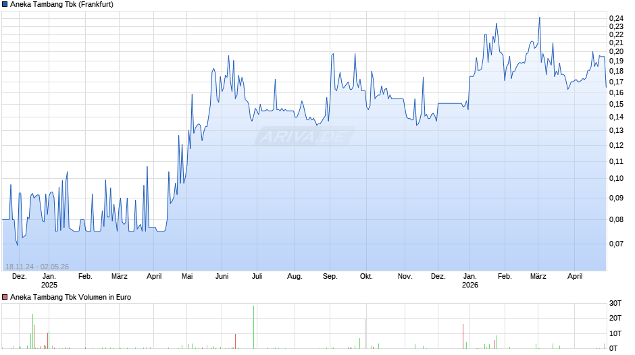
Task: Click the price axis label 0,10
Action: tap(616, 178)
